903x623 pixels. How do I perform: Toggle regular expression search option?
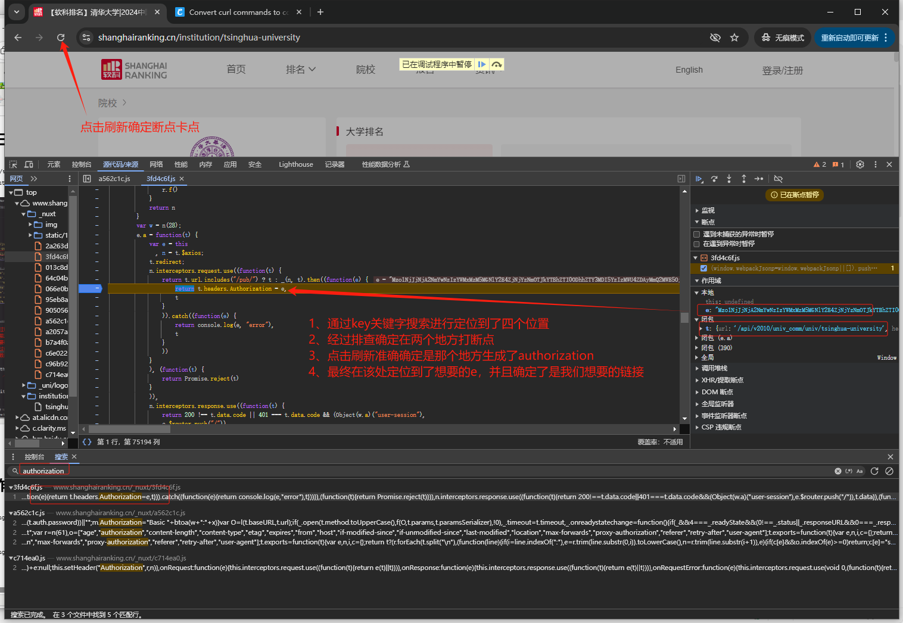849,471
